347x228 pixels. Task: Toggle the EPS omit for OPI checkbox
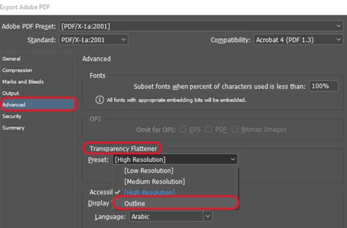point(183,129)
